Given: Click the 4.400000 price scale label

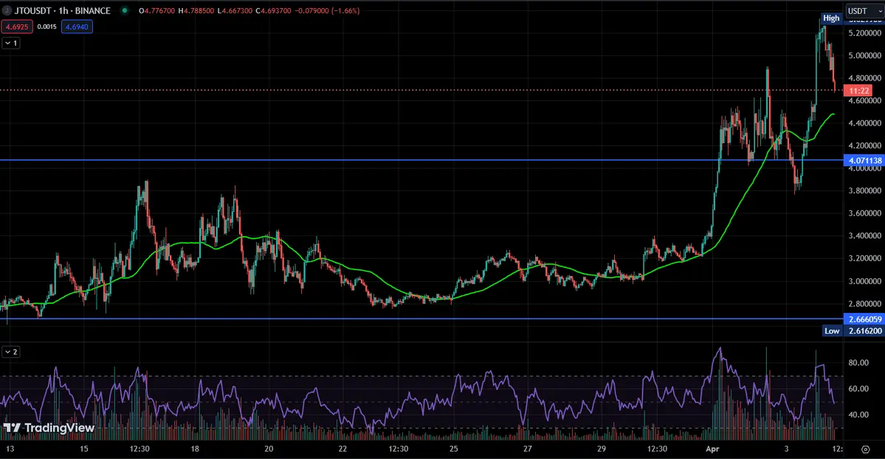Looking at the screenshot, I should 864,123.
